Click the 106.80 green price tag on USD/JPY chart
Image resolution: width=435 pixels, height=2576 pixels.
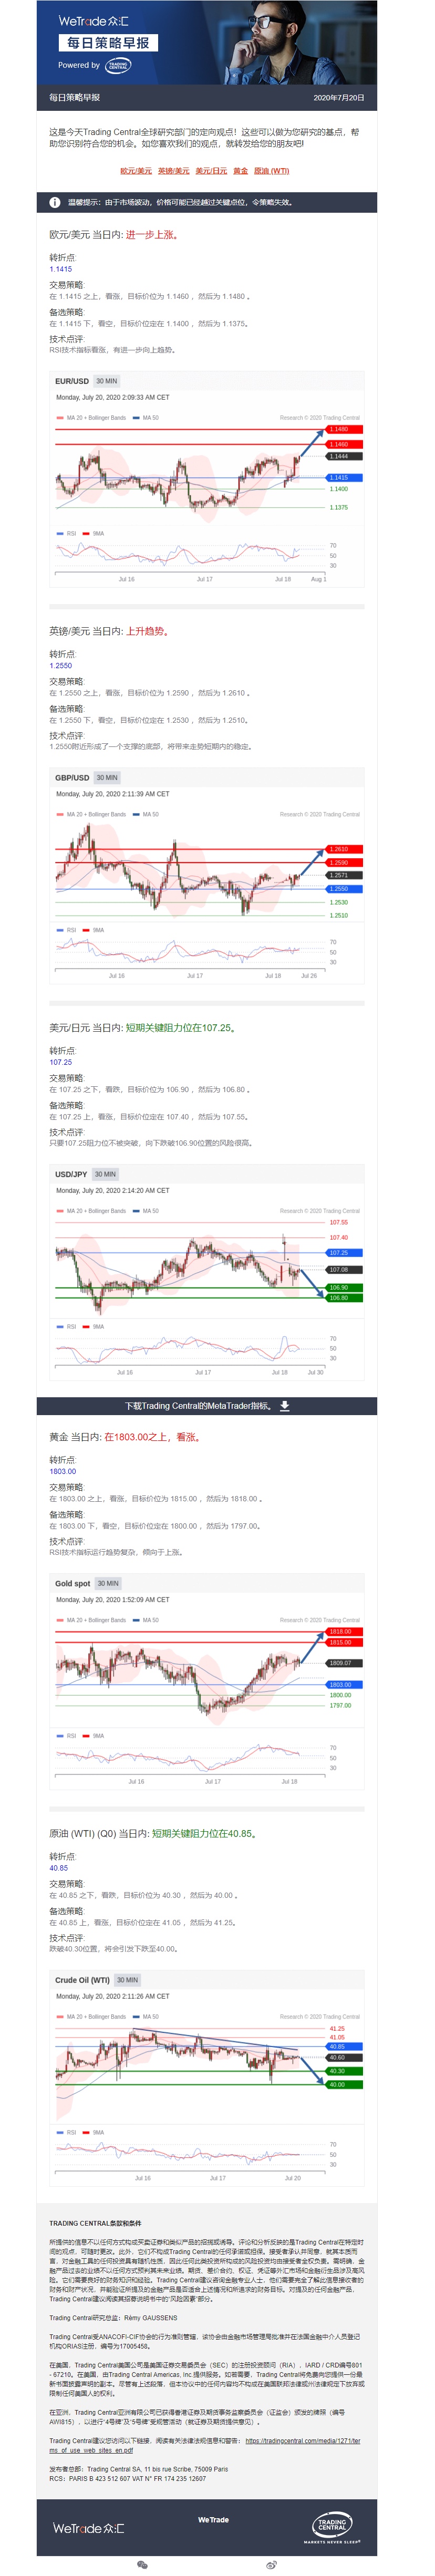coord(345,1297)
